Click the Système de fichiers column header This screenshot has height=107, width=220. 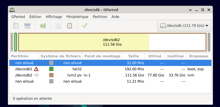61,56
